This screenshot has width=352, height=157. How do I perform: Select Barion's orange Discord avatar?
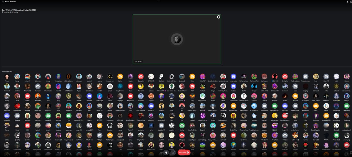click(120, 76)
